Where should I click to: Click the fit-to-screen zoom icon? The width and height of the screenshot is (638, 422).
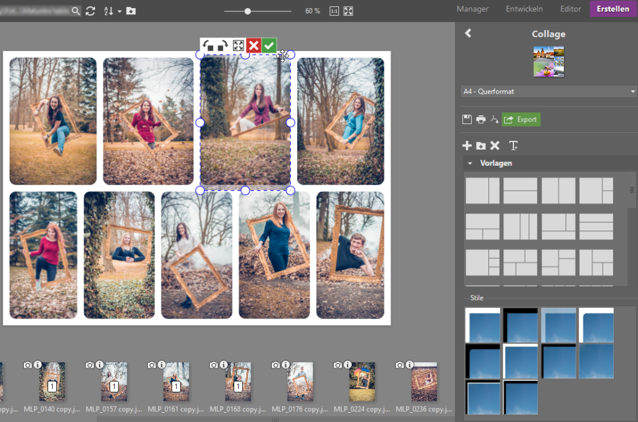click(x=348, y=11)
